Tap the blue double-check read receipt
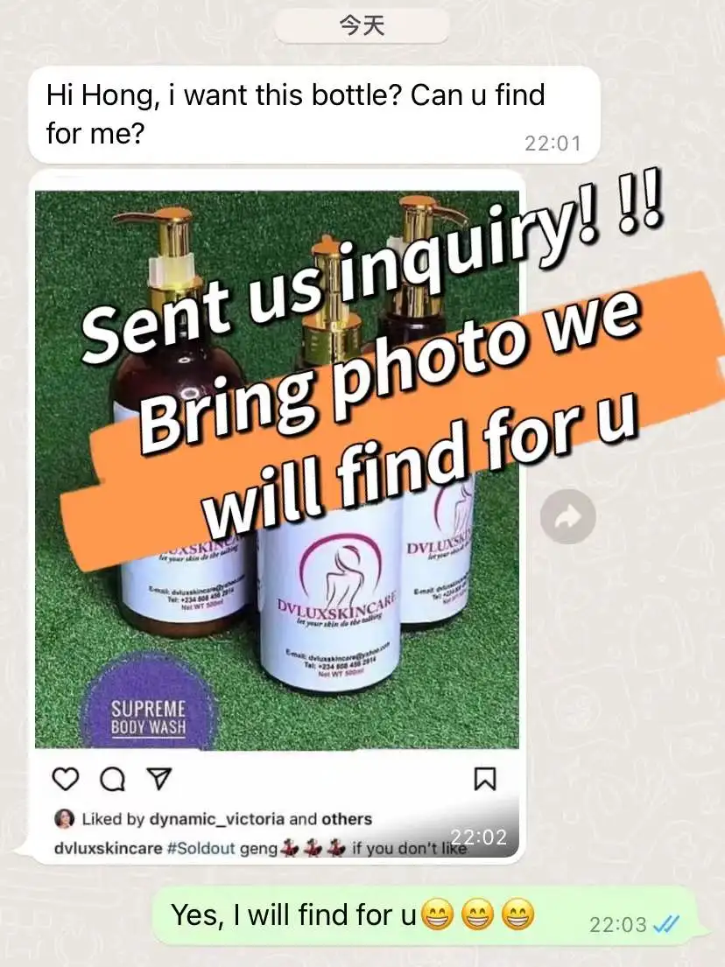This screenshot has width=725, height=967. tap(665, 923)
